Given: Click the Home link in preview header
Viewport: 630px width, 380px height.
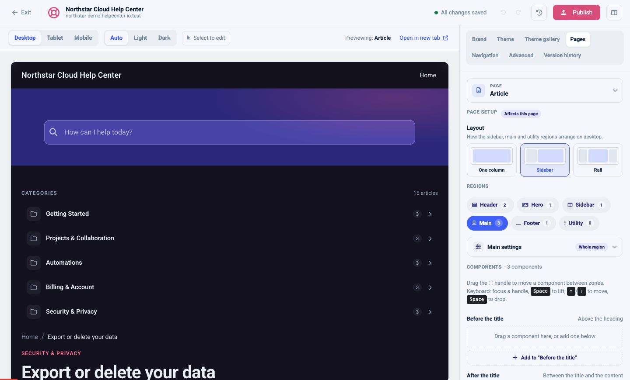Looking at the screenshot, I should click(x=428, y=75).
